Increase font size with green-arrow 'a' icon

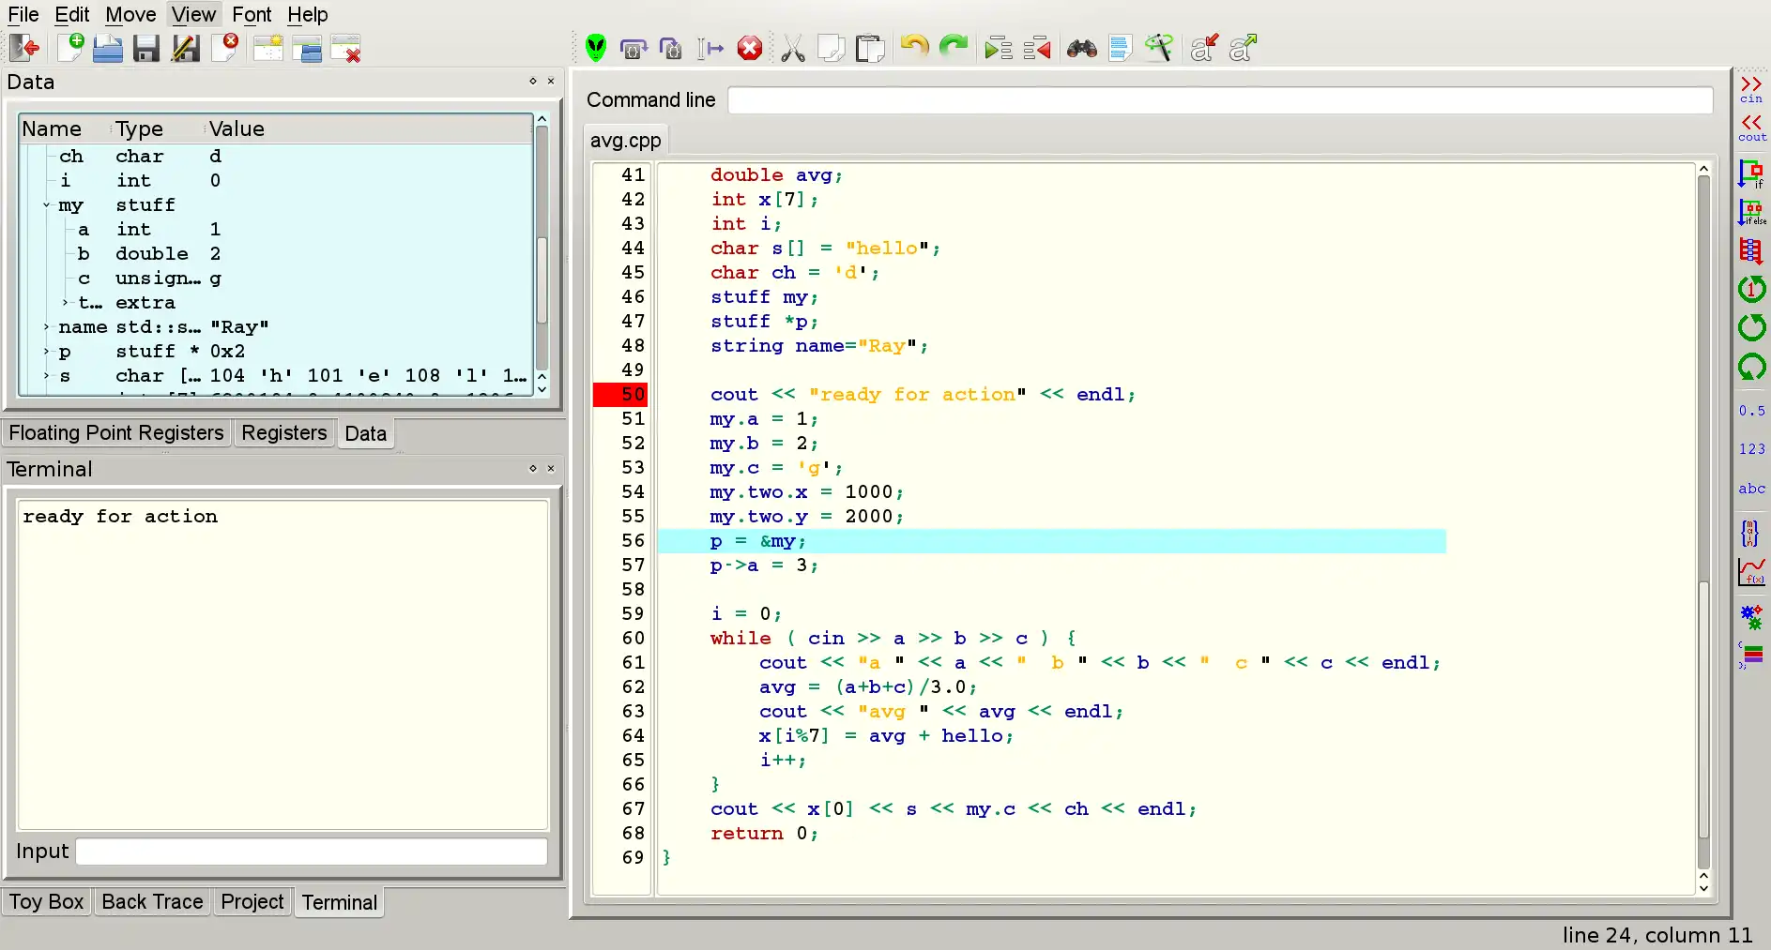(x=1243, y=48)
